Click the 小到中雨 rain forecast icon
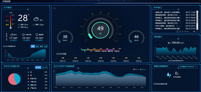Screen dimensions: 201x92 pos(23,35)
